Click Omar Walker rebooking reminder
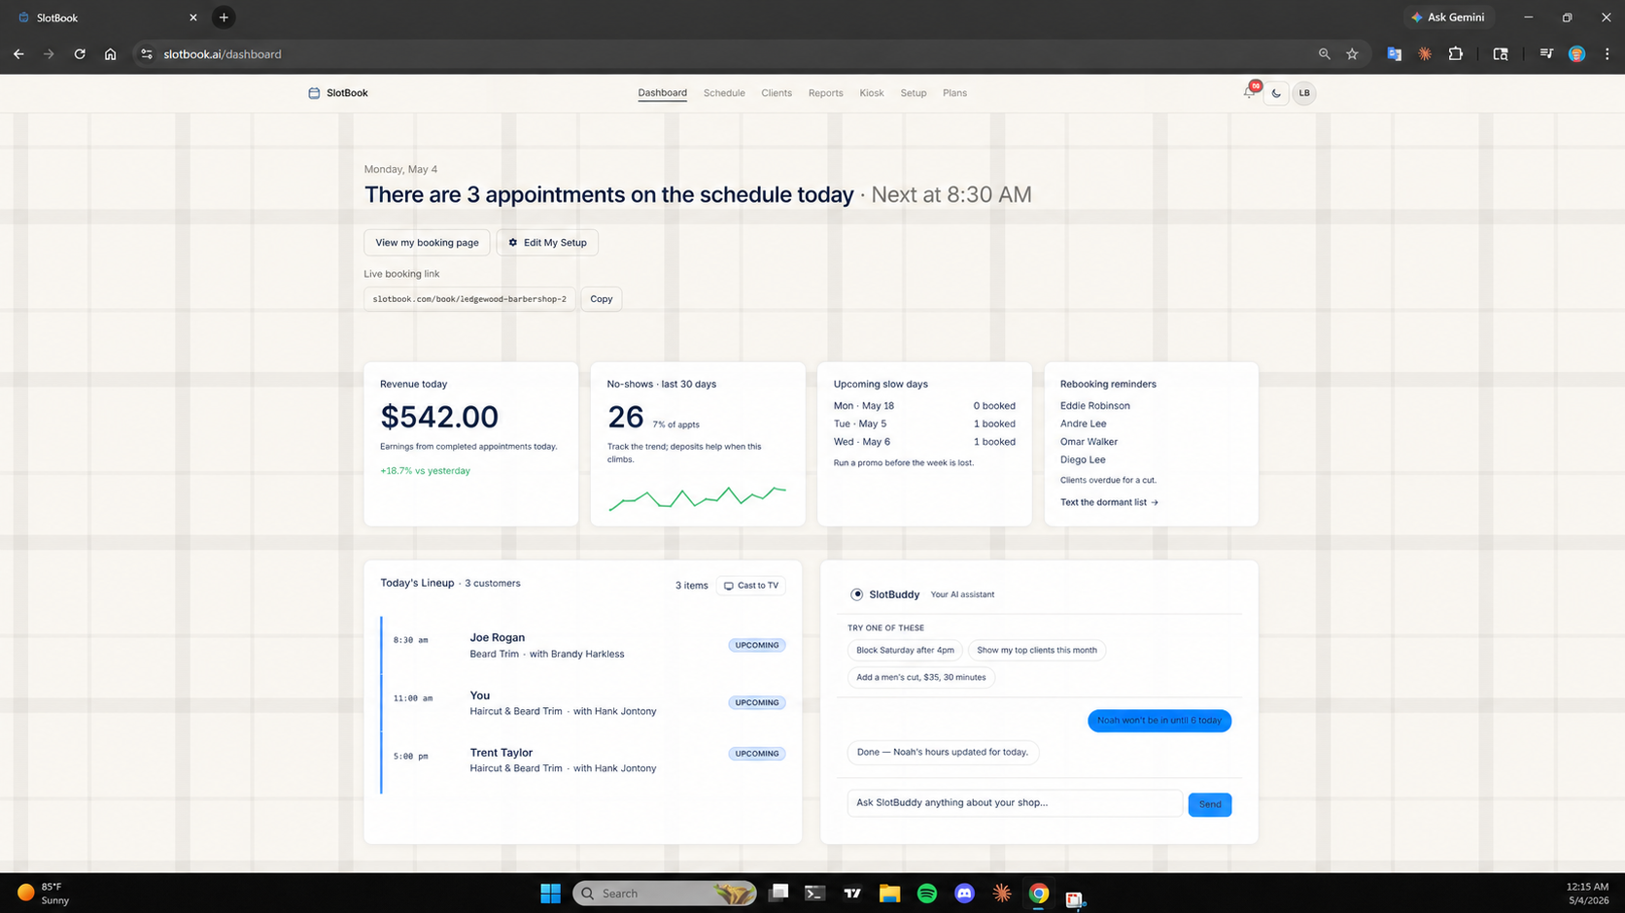This screenshot has height=913, width=1625. point(1089,442)
